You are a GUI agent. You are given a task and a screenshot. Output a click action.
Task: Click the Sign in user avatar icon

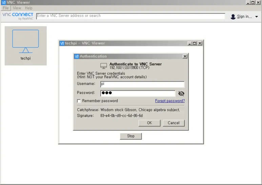coord(233,17)
